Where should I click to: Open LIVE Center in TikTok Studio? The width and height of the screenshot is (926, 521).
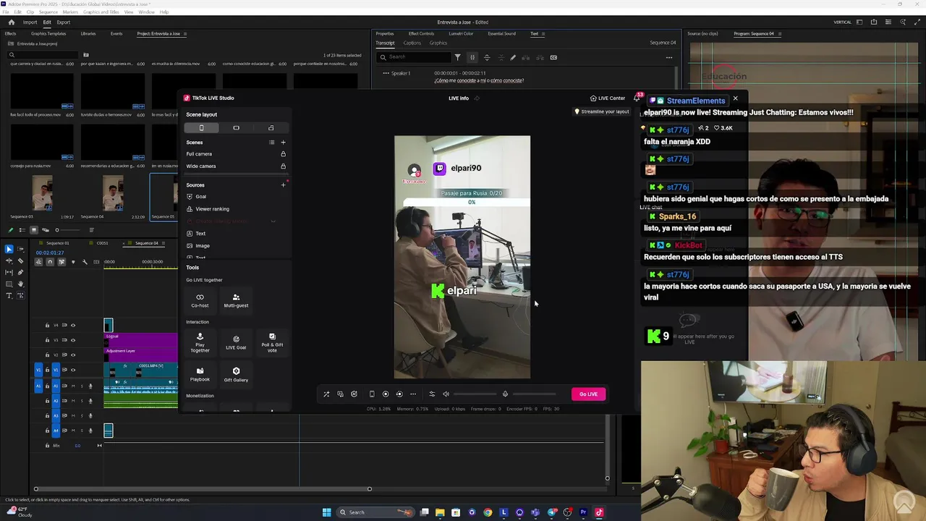[608, 98]
